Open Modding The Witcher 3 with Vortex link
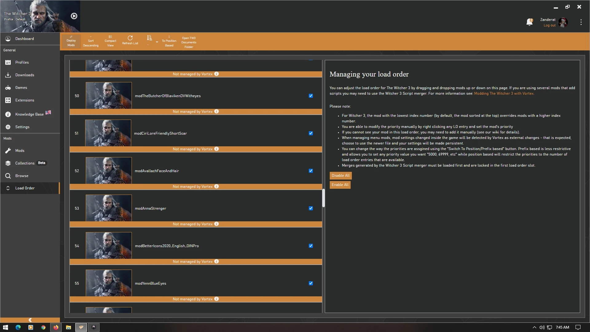 click(x=504, y=93)
